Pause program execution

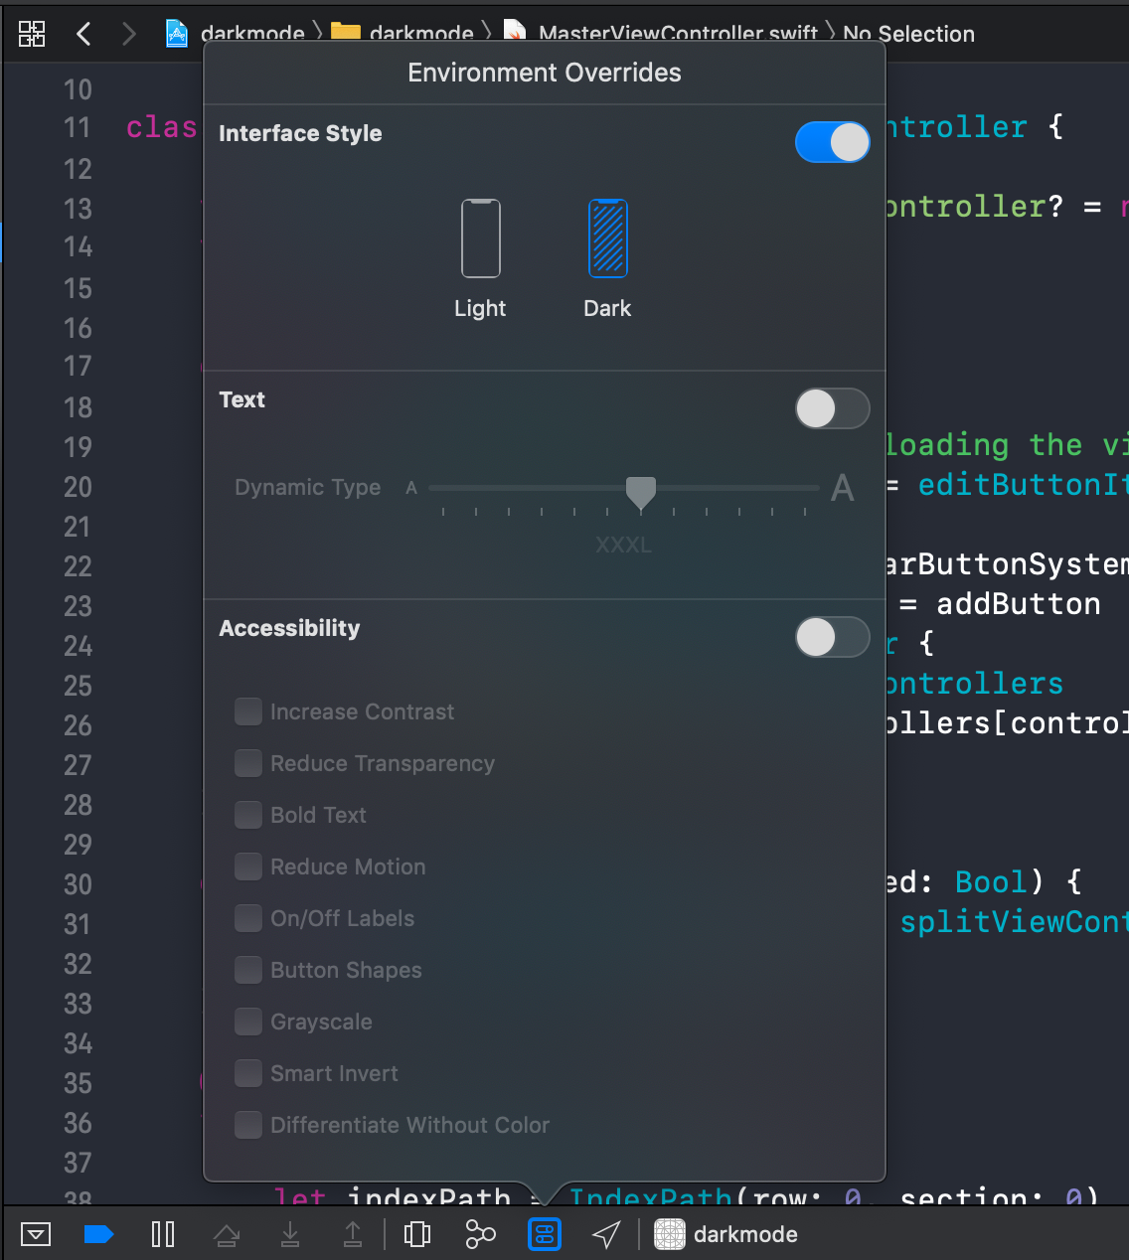click(163, 1234)
